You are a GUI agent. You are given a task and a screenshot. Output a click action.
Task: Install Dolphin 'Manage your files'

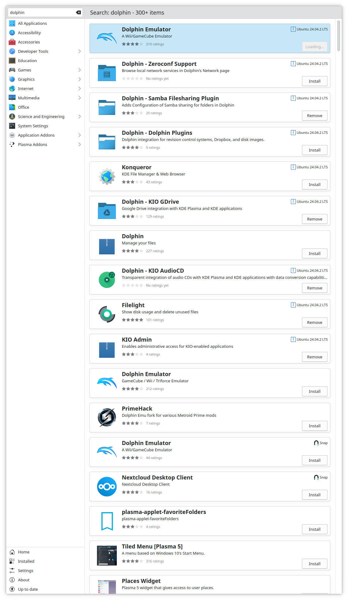coord(315,253)
